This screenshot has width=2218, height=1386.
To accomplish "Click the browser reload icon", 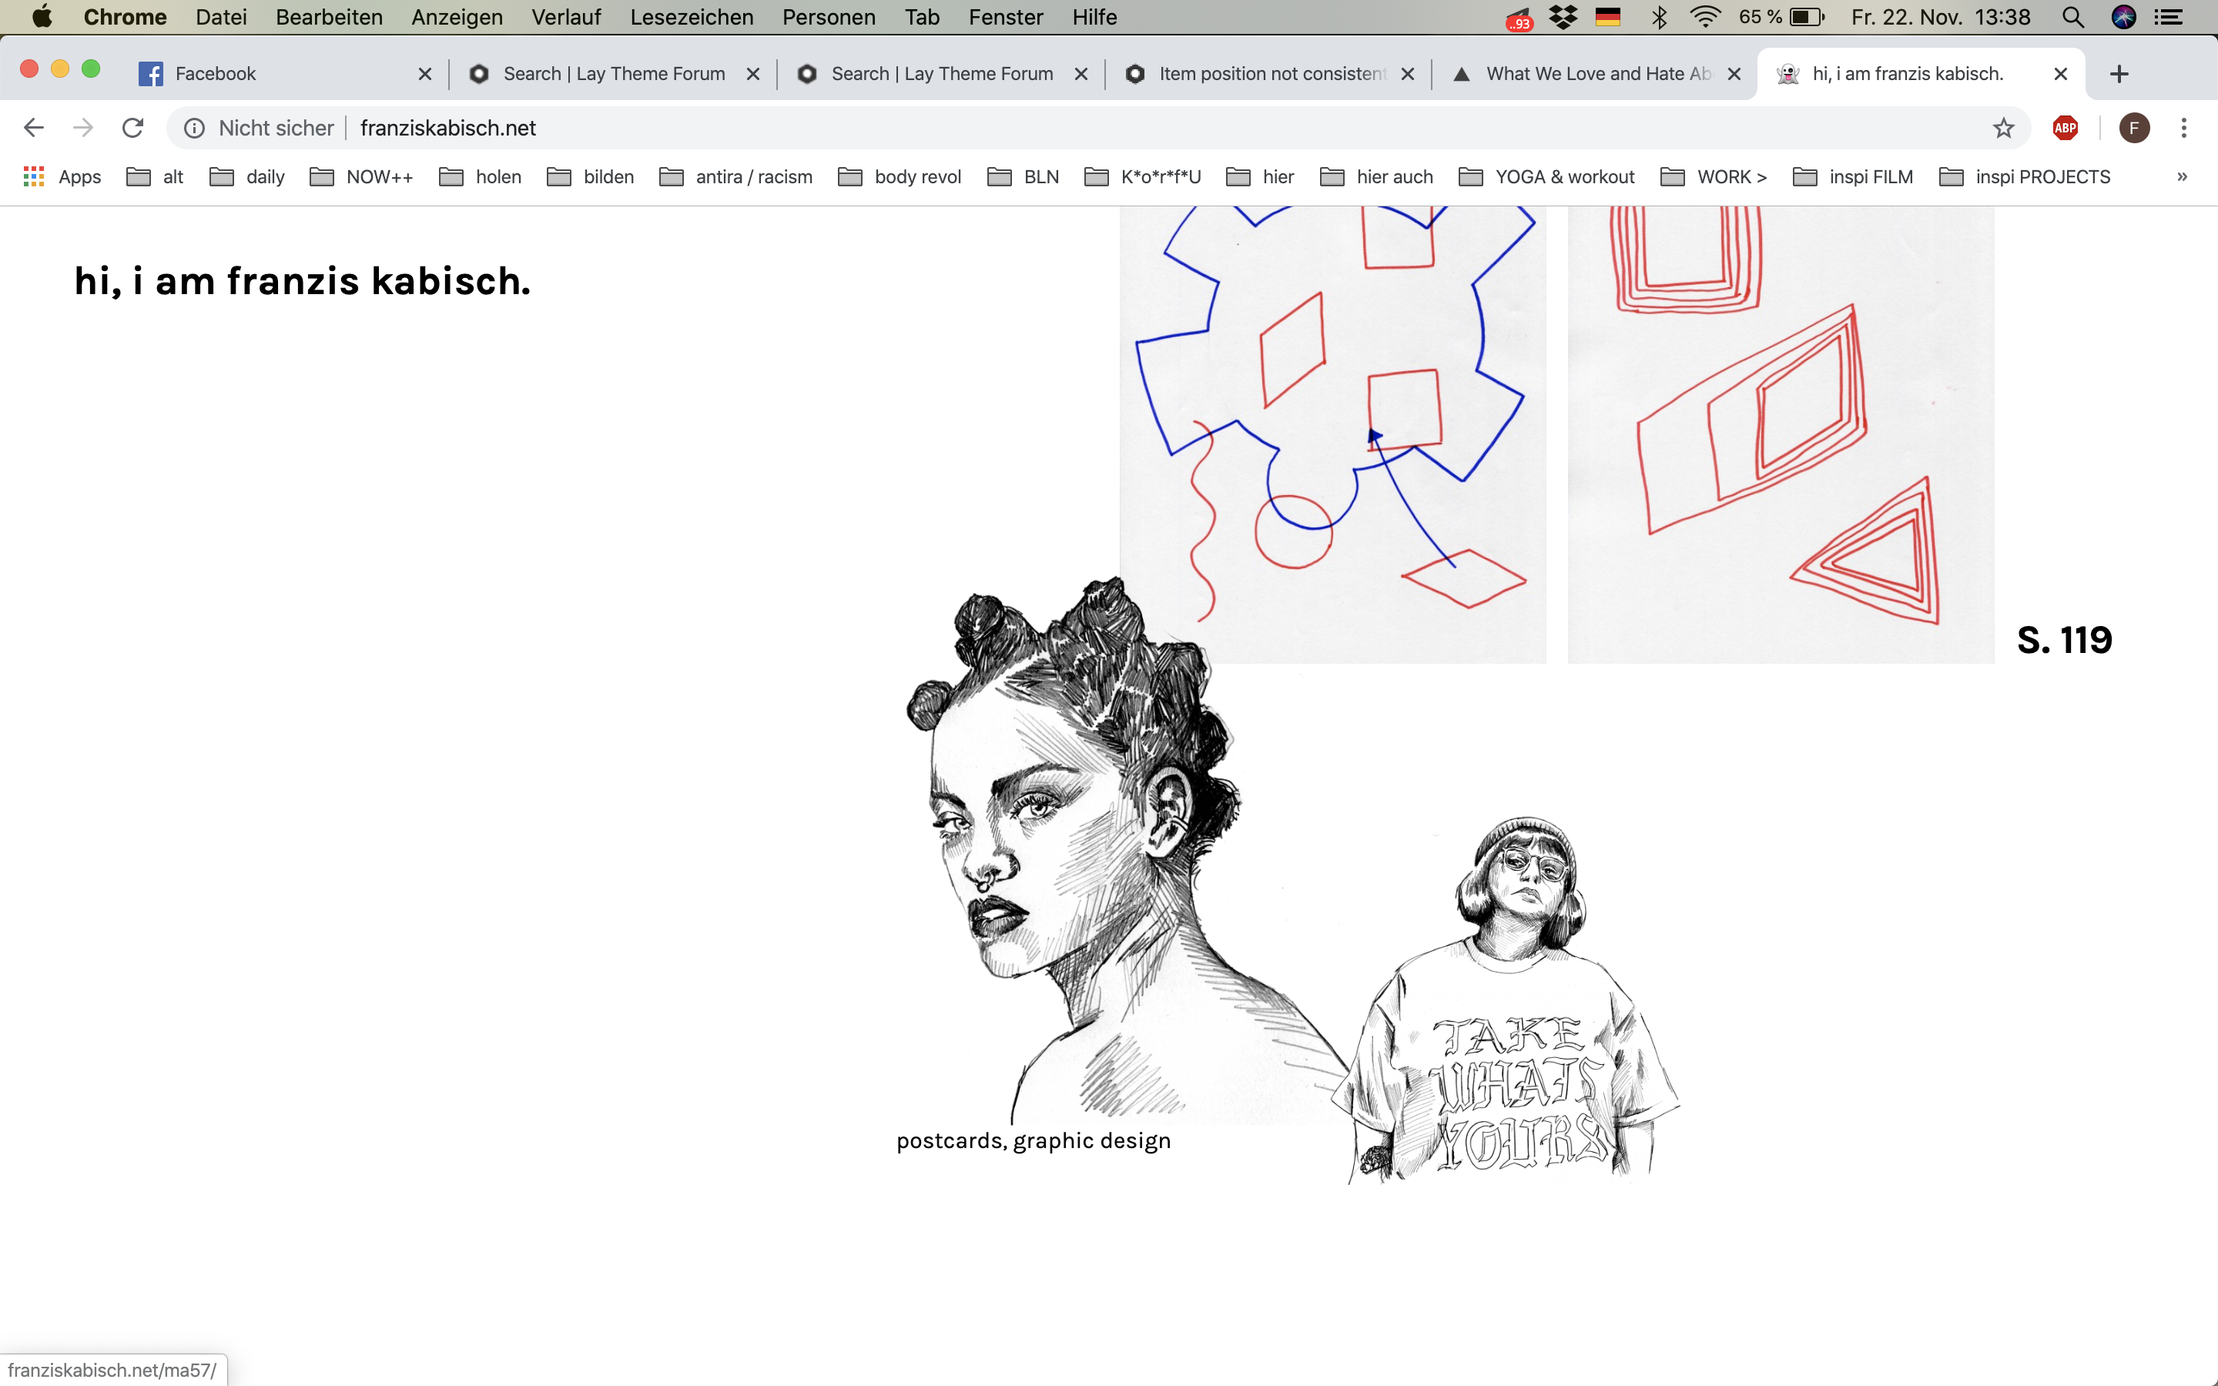I will pyautogui.click(x=133, y=127).
